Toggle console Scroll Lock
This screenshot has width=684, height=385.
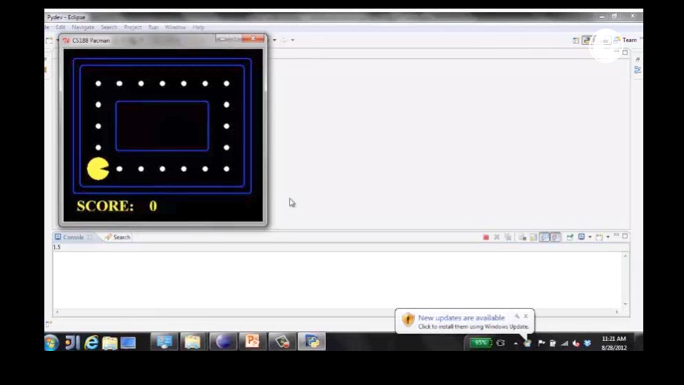[x=533, y=237]
